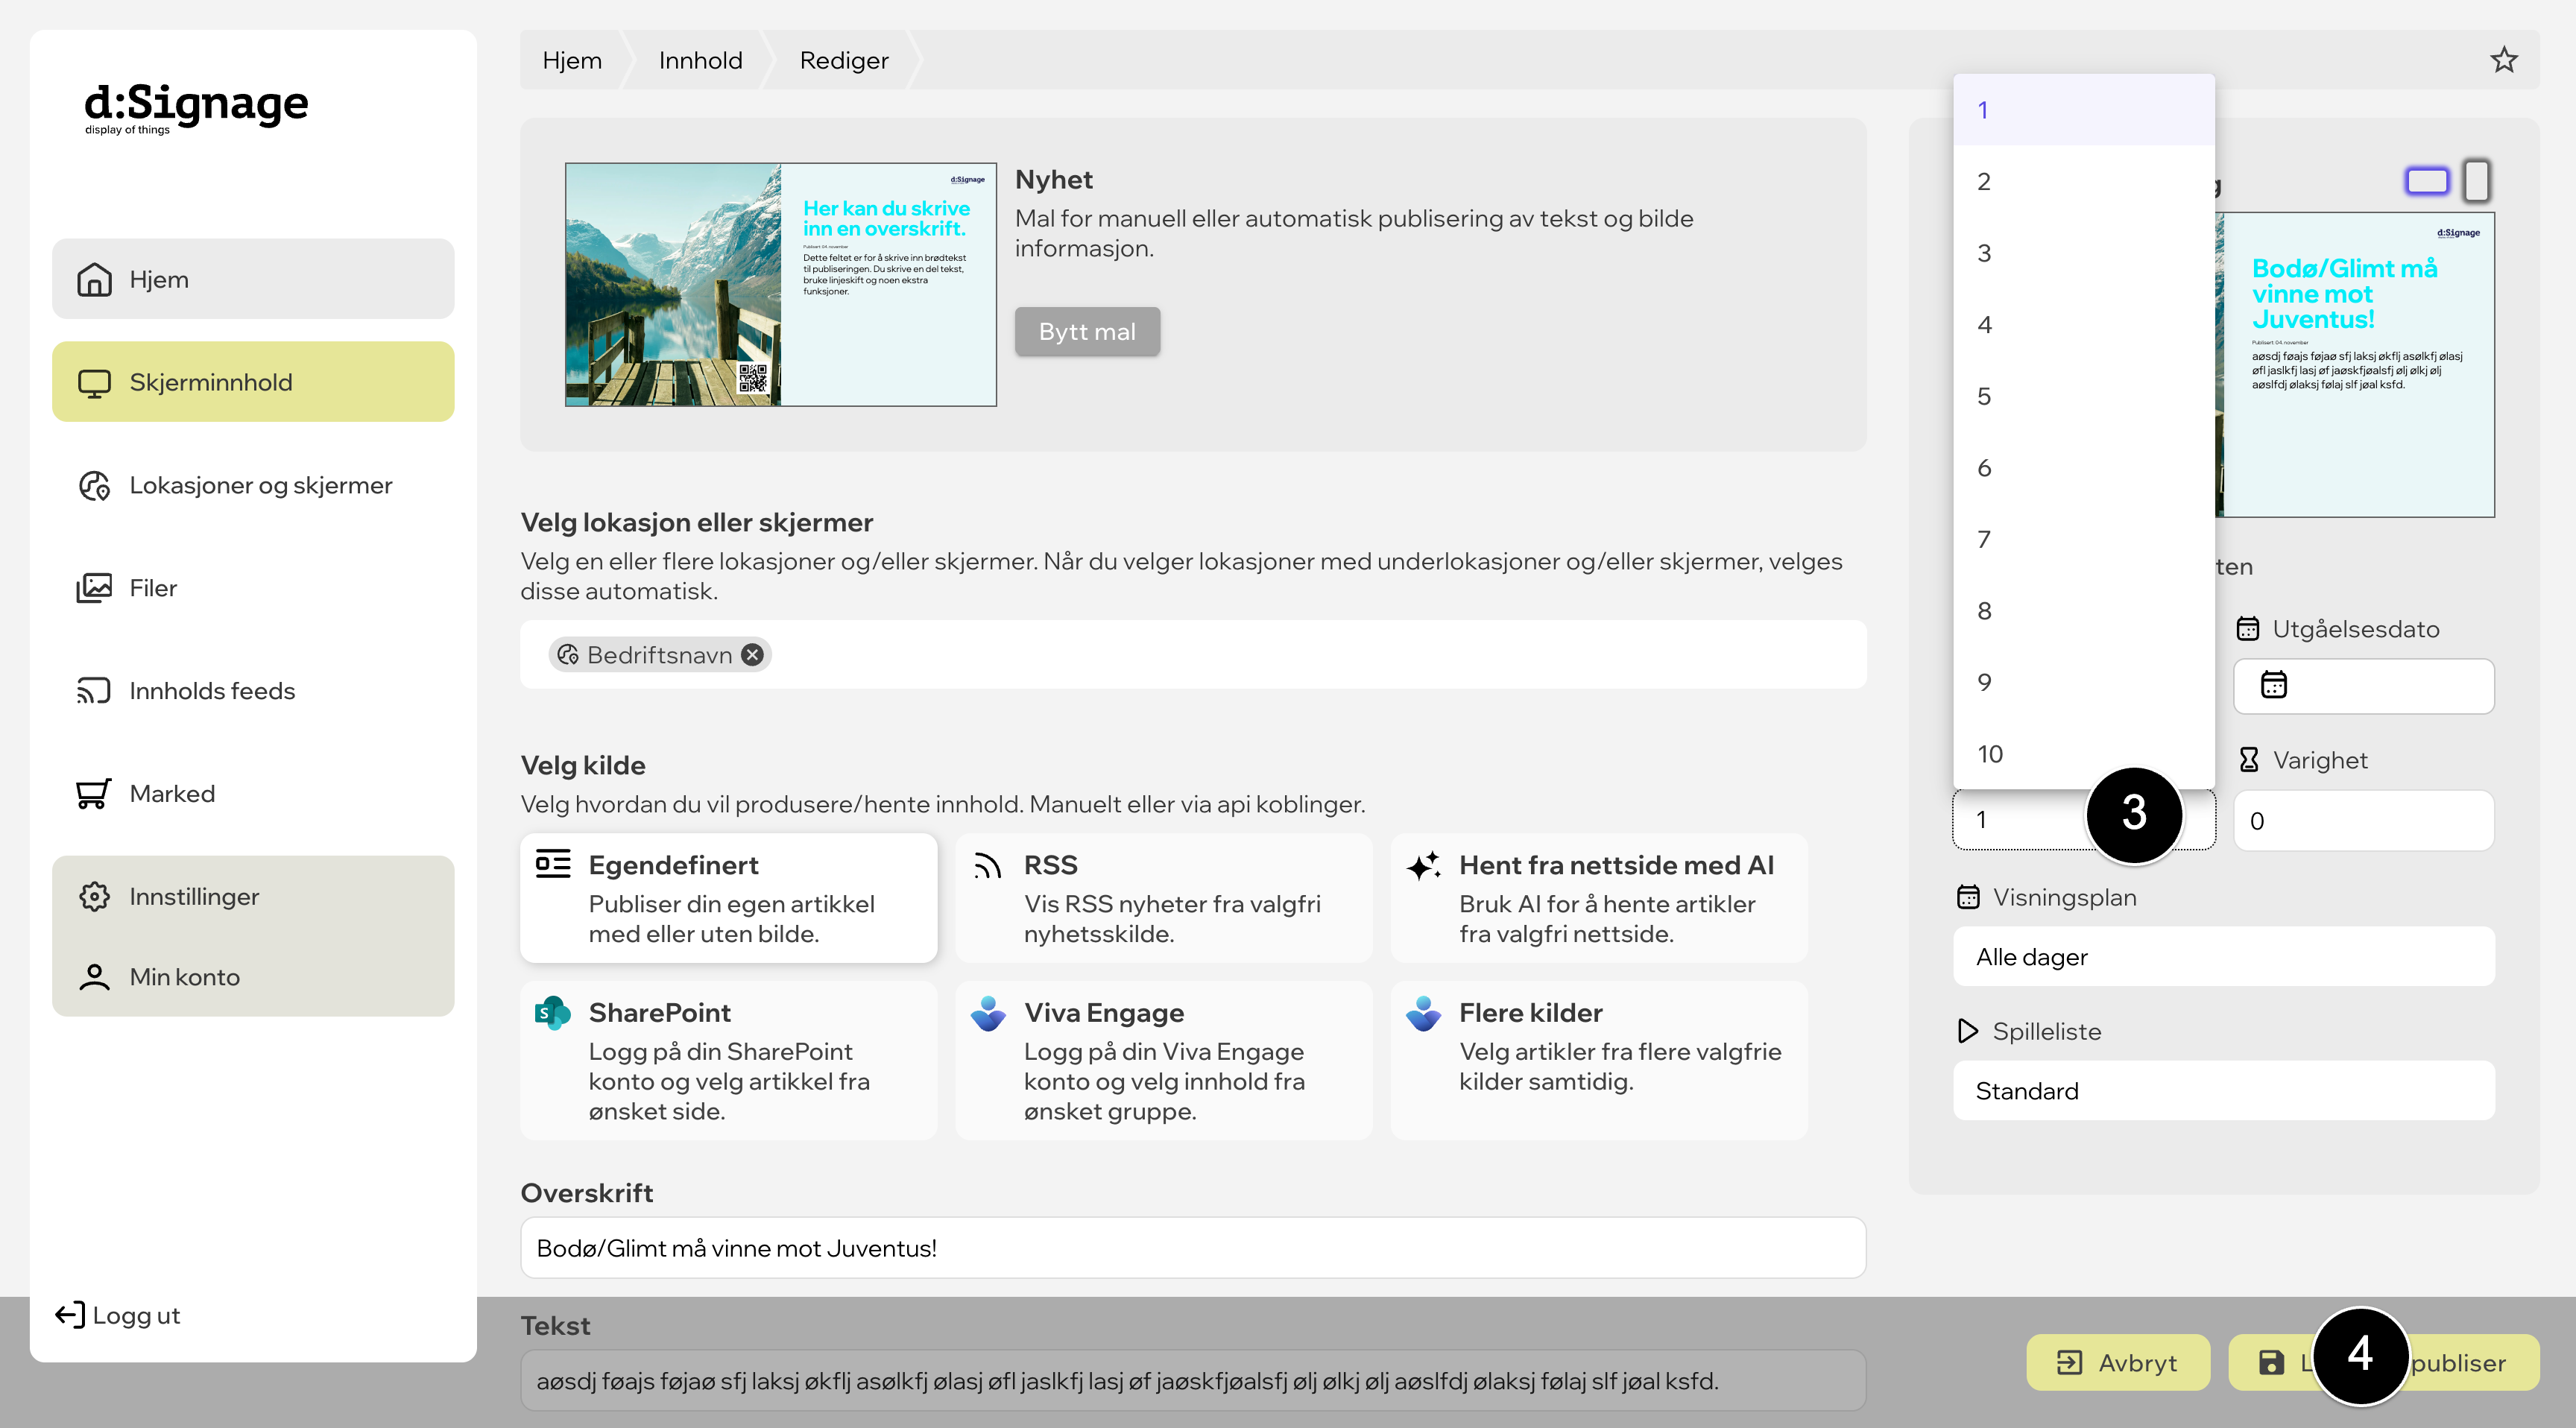Click the Logg ut exit icon
This screenshot has height=1428, width=2576.
70,1315
